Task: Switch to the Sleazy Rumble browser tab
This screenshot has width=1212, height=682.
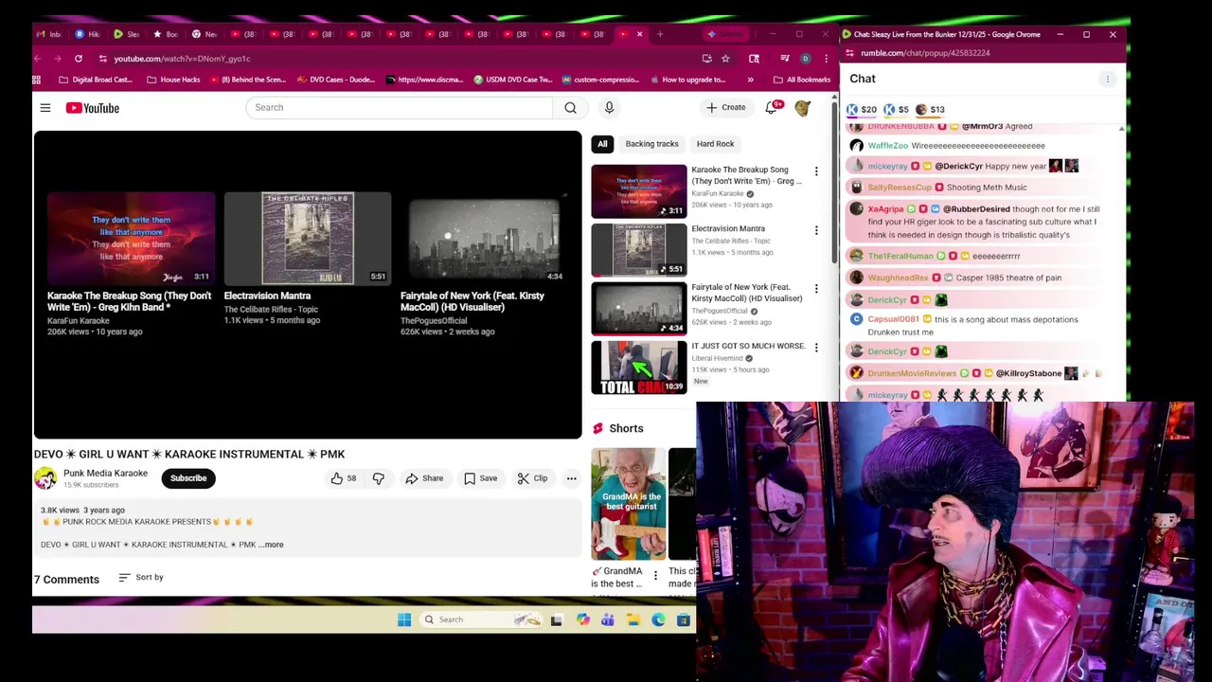Action: pos(127,34)
